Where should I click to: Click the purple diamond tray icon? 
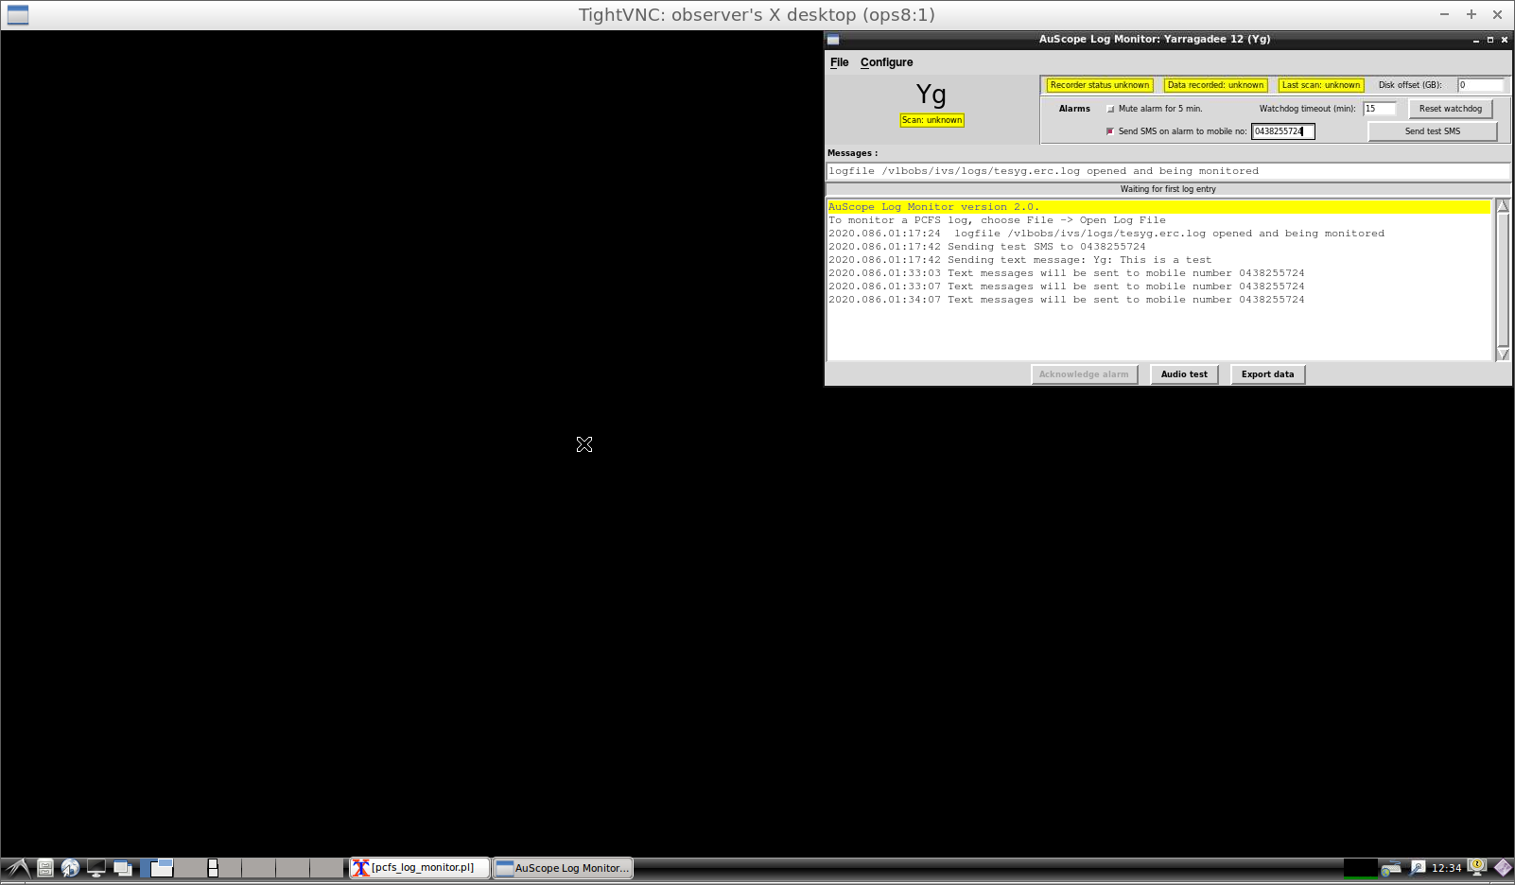(x=1502, y=868)
